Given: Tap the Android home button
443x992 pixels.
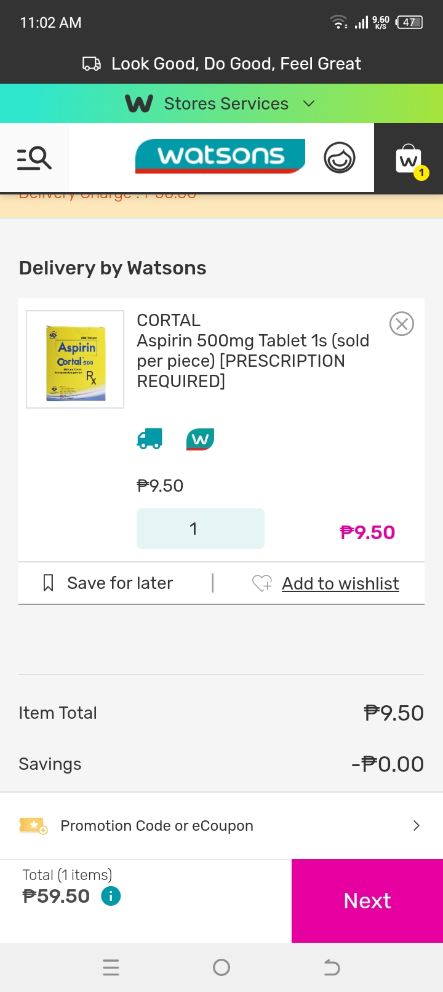Looking at the screenshot, I should pyautogui.click(x=221, y=967).
